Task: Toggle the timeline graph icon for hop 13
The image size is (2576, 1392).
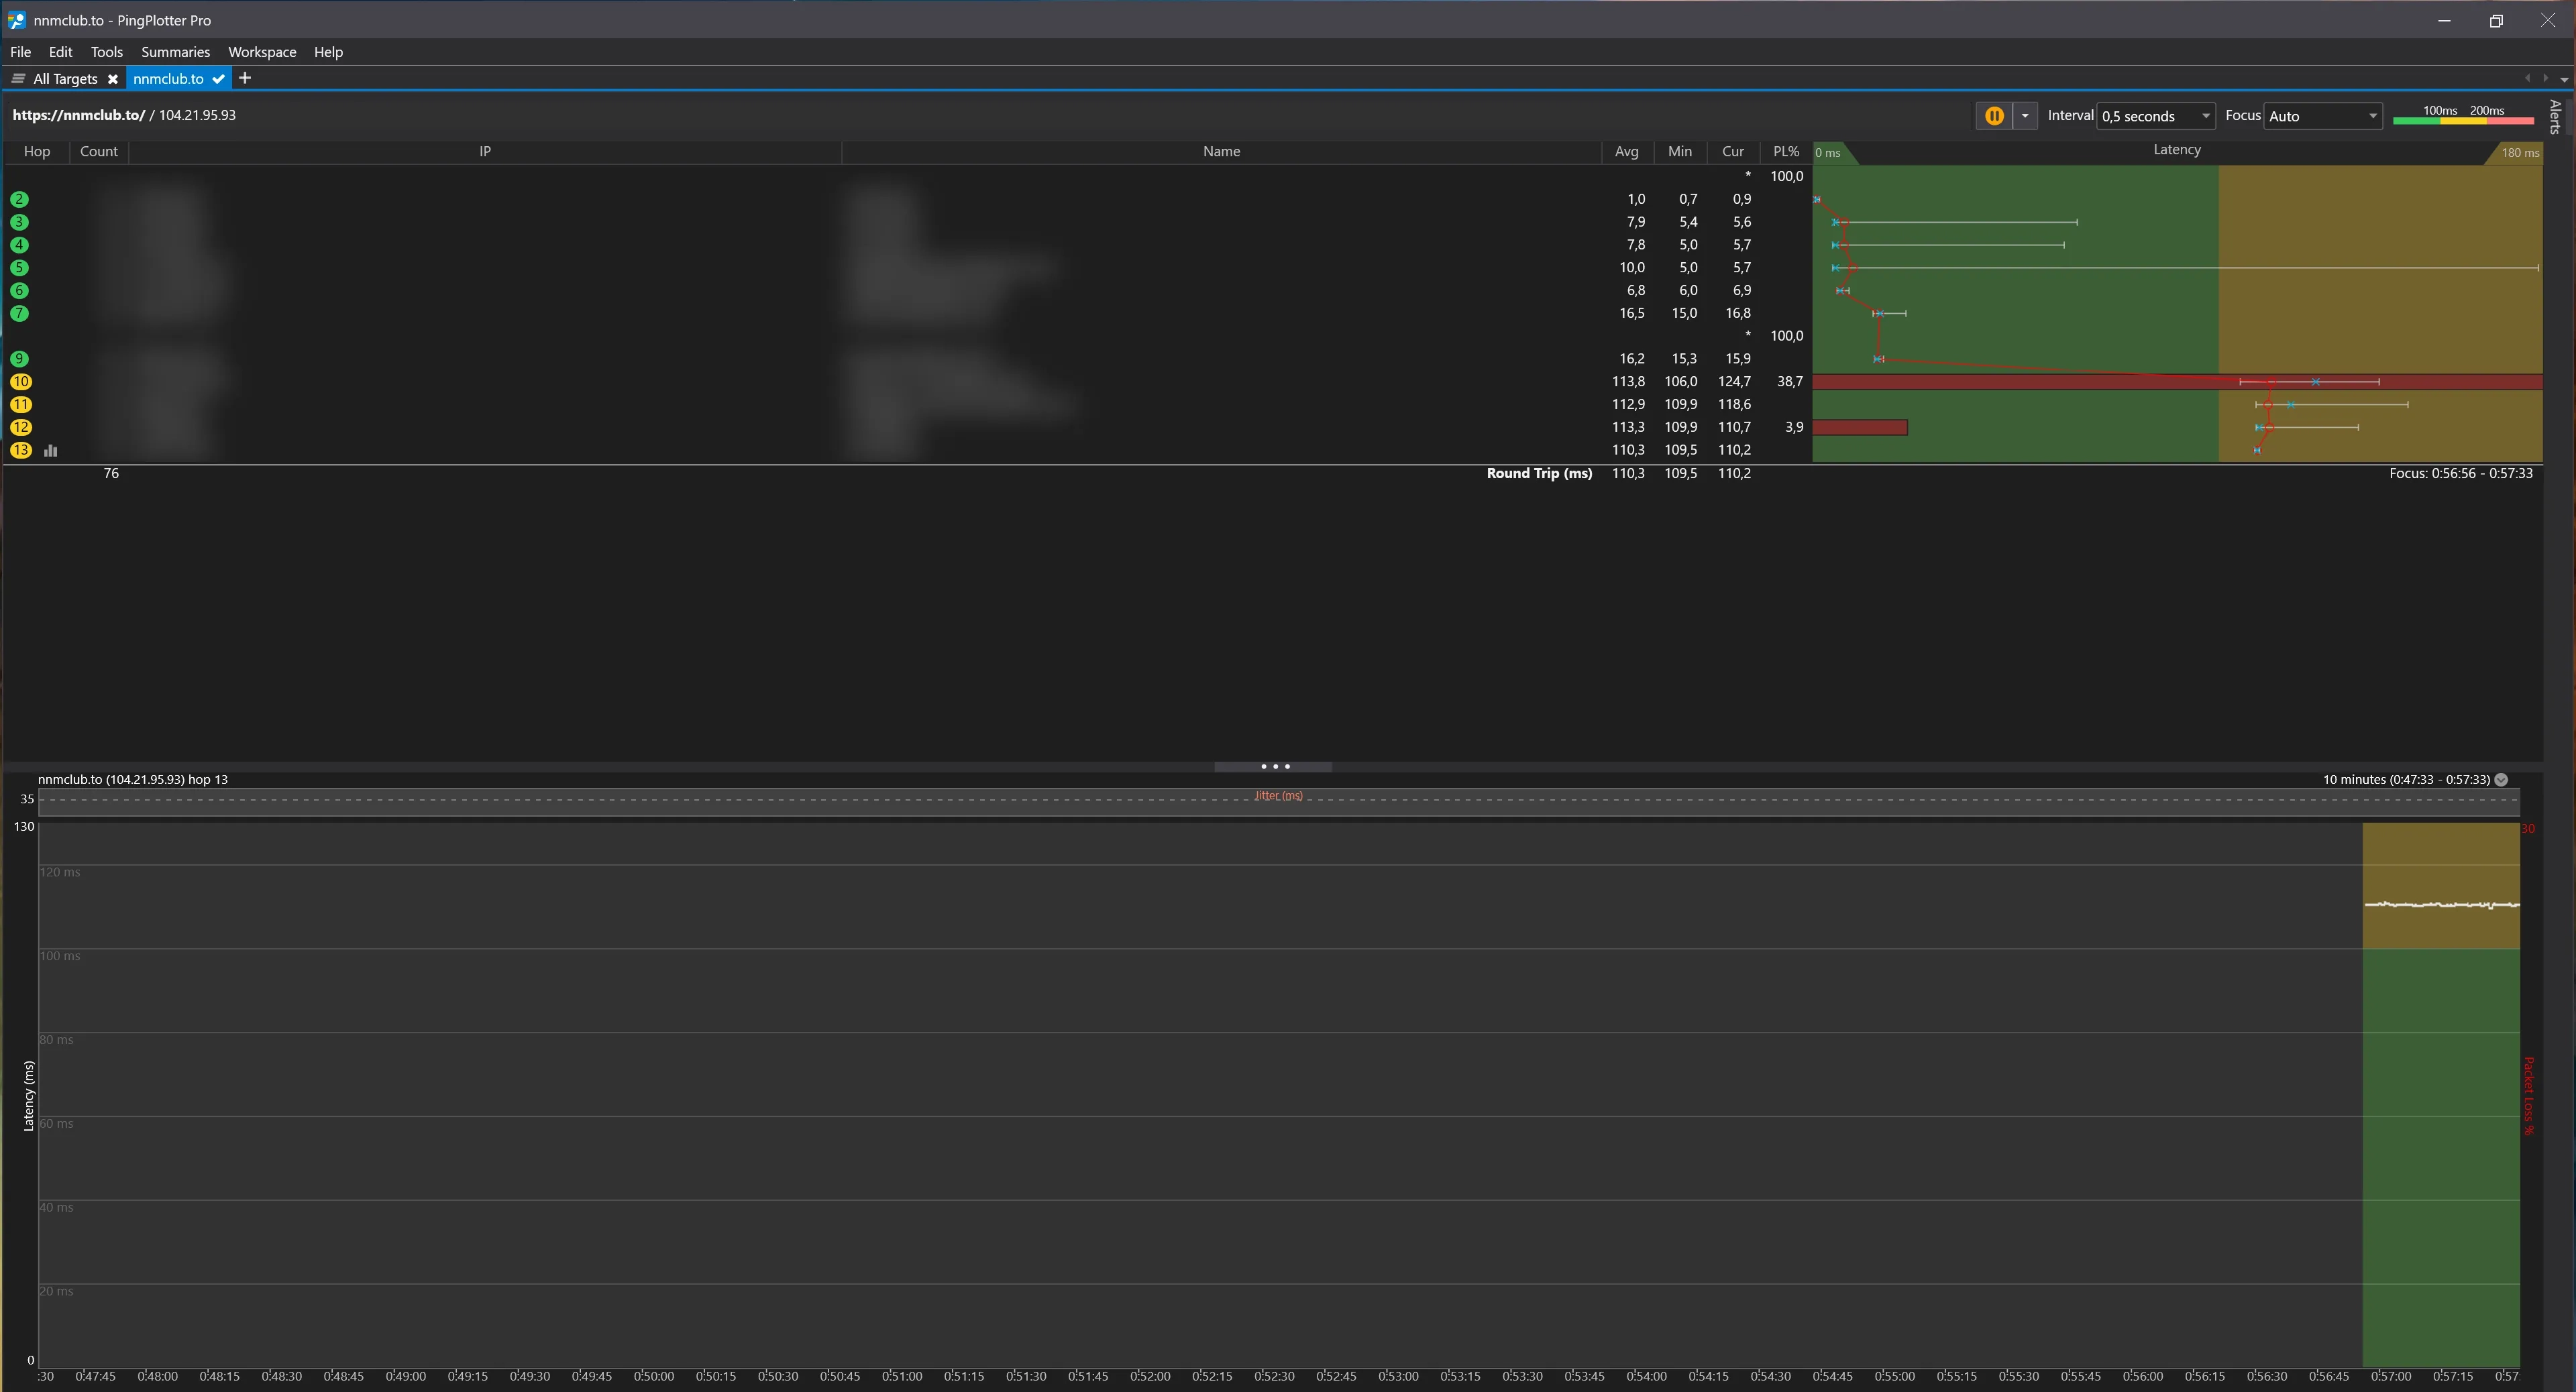Action: pyautogui.click(x=51, y=451)
